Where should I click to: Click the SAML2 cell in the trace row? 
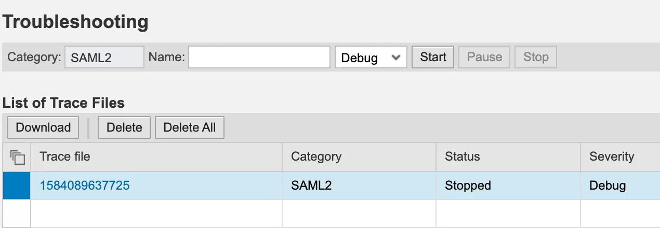click(311, 186)
